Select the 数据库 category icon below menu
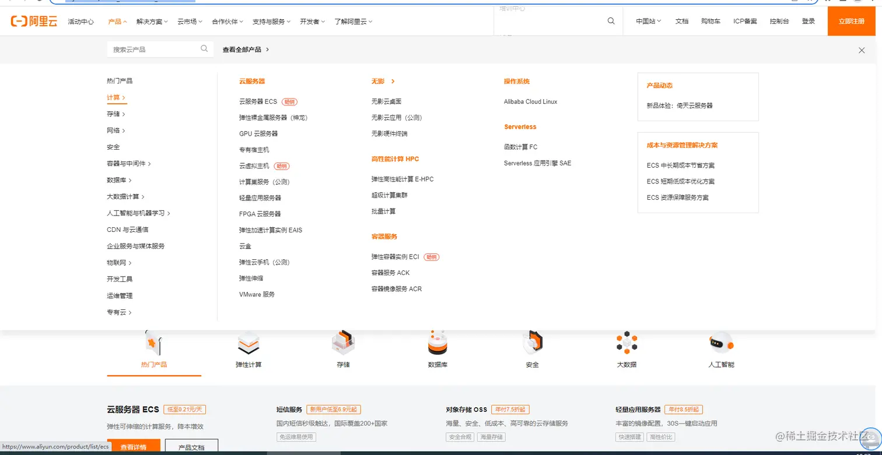Image resolution: width=882 pixels, height=455 pixels. (437, 343)
